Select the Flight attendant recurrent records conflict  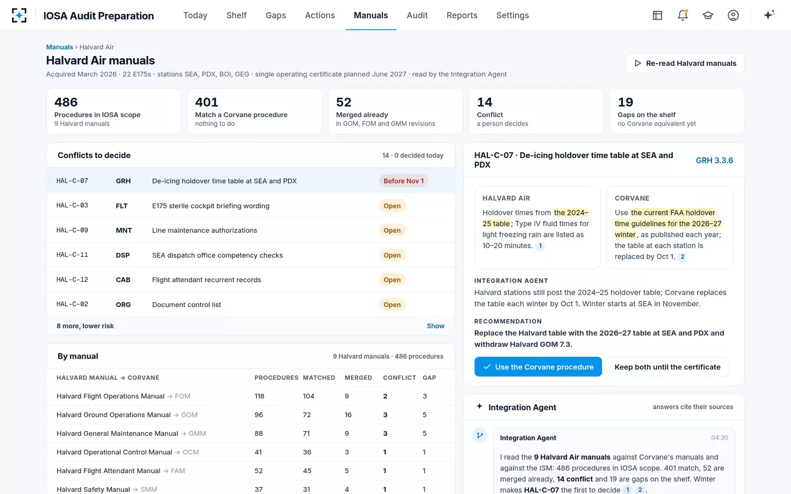pos(250,280)
